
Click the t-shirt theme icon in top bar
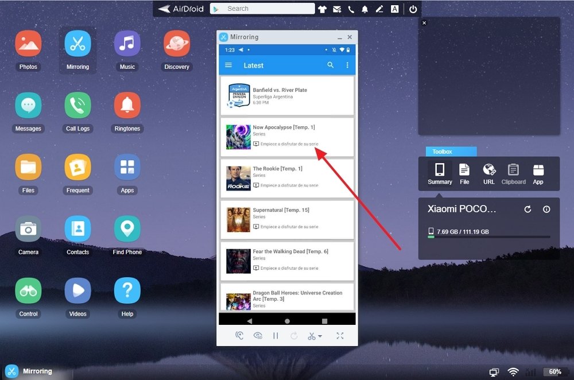click(x=322, y=9)
